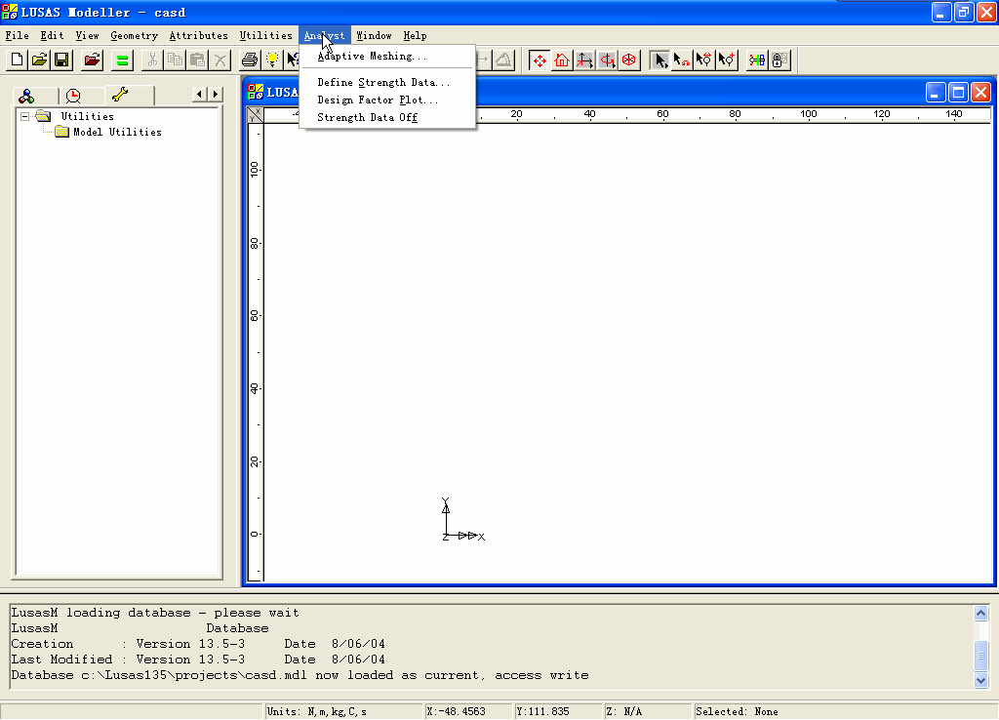Click the Cut scissors icon
Image resolution: width=999 pixels, height=720 pixels.
(x=151, y=60)
